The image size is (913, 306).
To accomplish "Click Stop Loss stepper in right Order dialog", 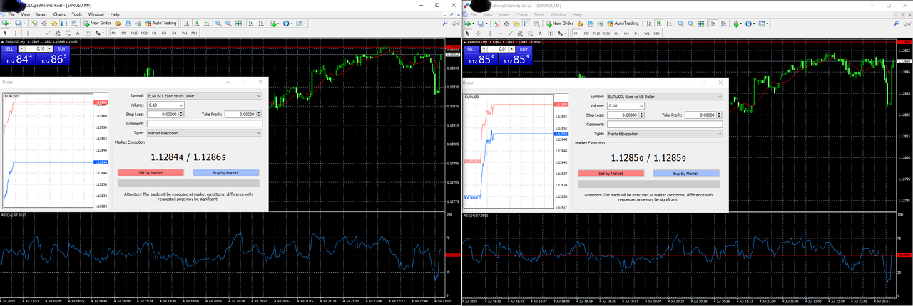I will click(642, 115).
